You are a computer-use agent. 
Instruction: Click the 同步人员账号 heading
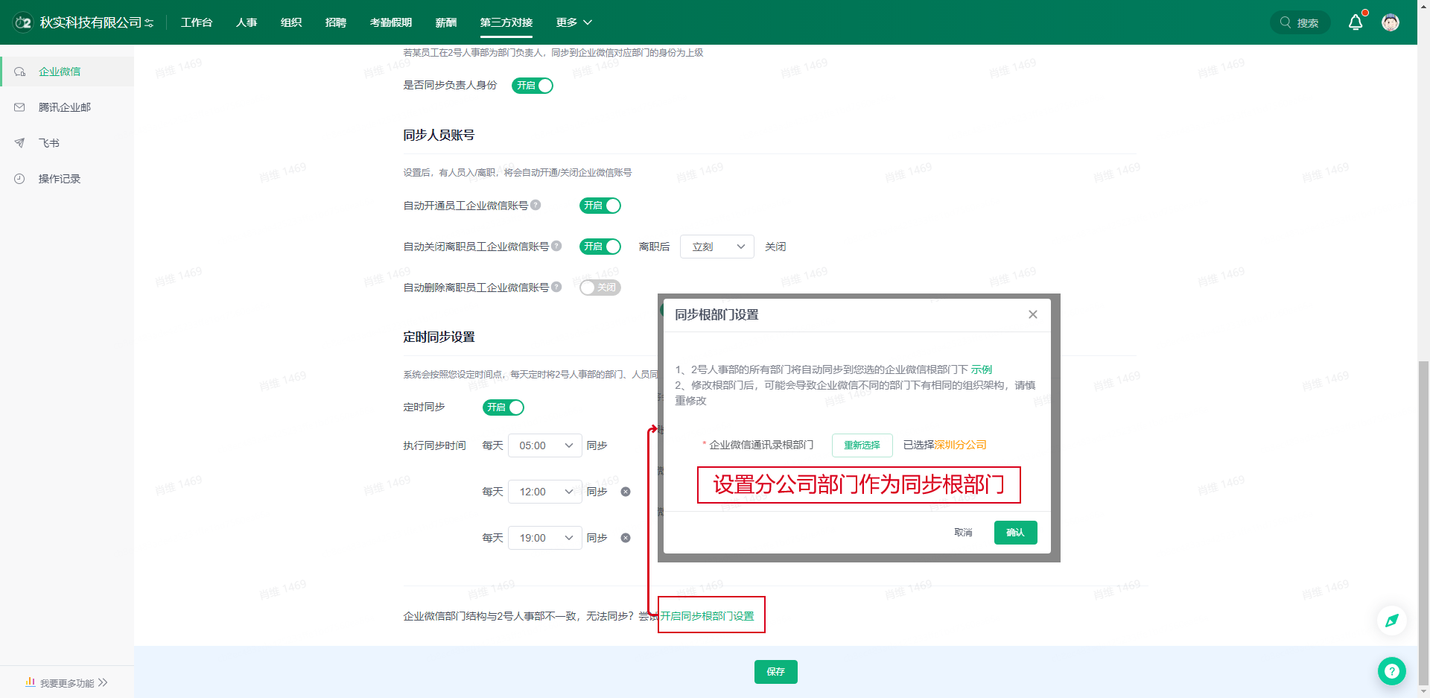[x=439, y=135]
